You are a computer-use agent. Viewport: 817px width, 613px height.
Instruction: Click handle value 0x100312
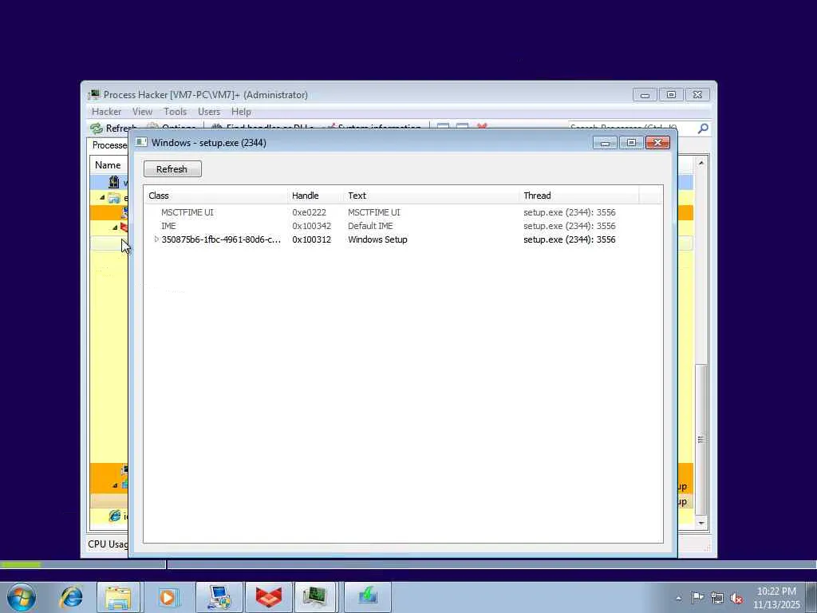(x=312, y=239)
